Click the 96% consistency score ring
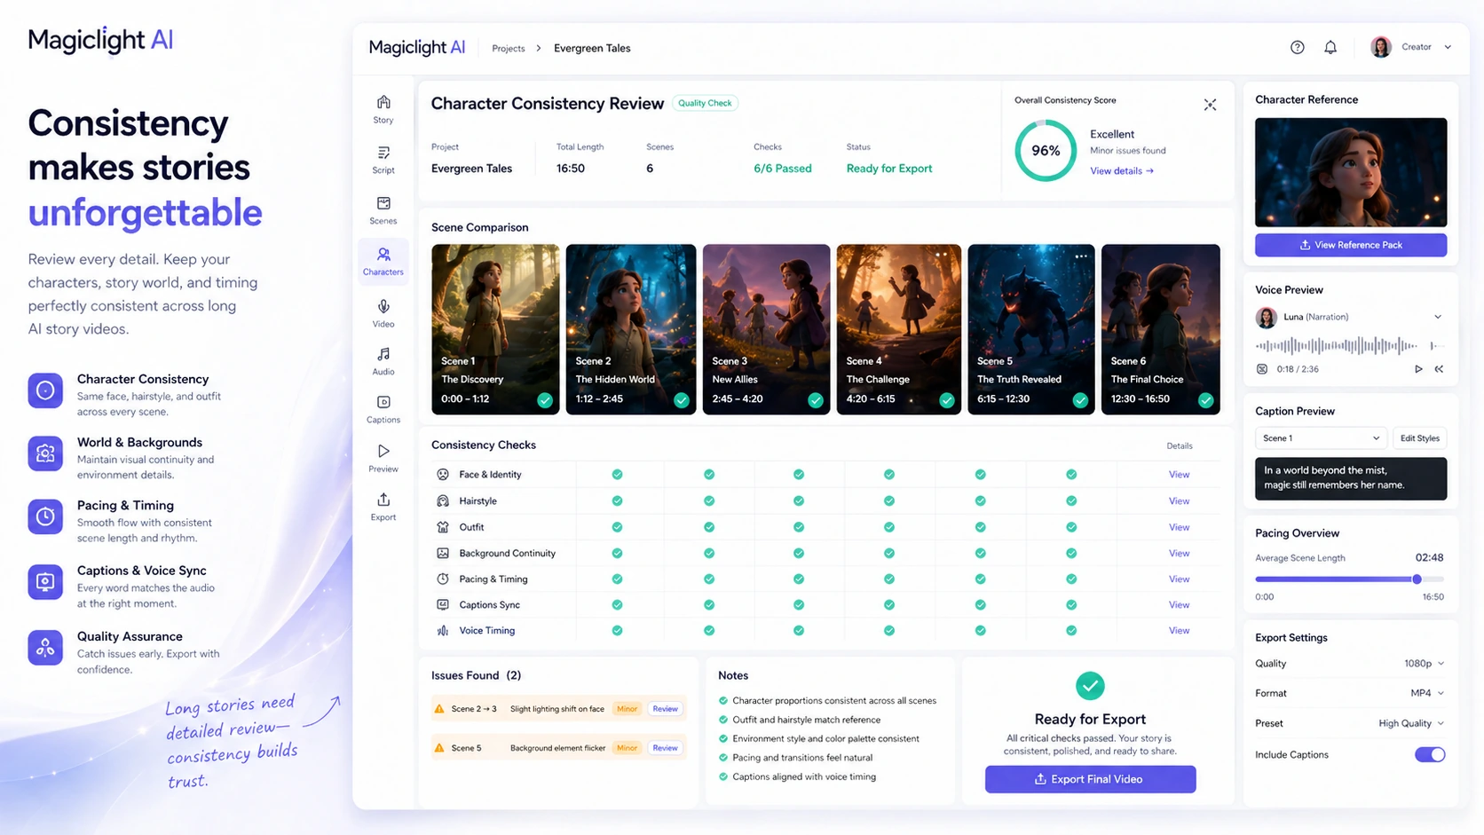Image resolution: width=1484 pixels, height=835 pixels. click(x=1046, y=151)
